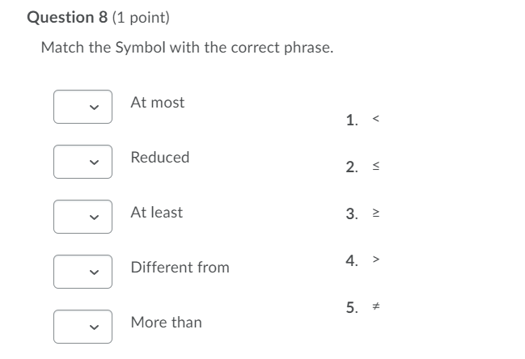Click the At least phrase
The image size is (525, 359).
(157, 213)
